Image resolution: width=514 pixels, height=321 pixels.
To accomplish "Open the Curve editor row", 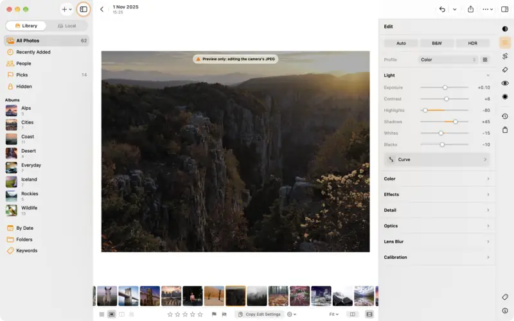I will pyautogui.click(x=437, y=159).
